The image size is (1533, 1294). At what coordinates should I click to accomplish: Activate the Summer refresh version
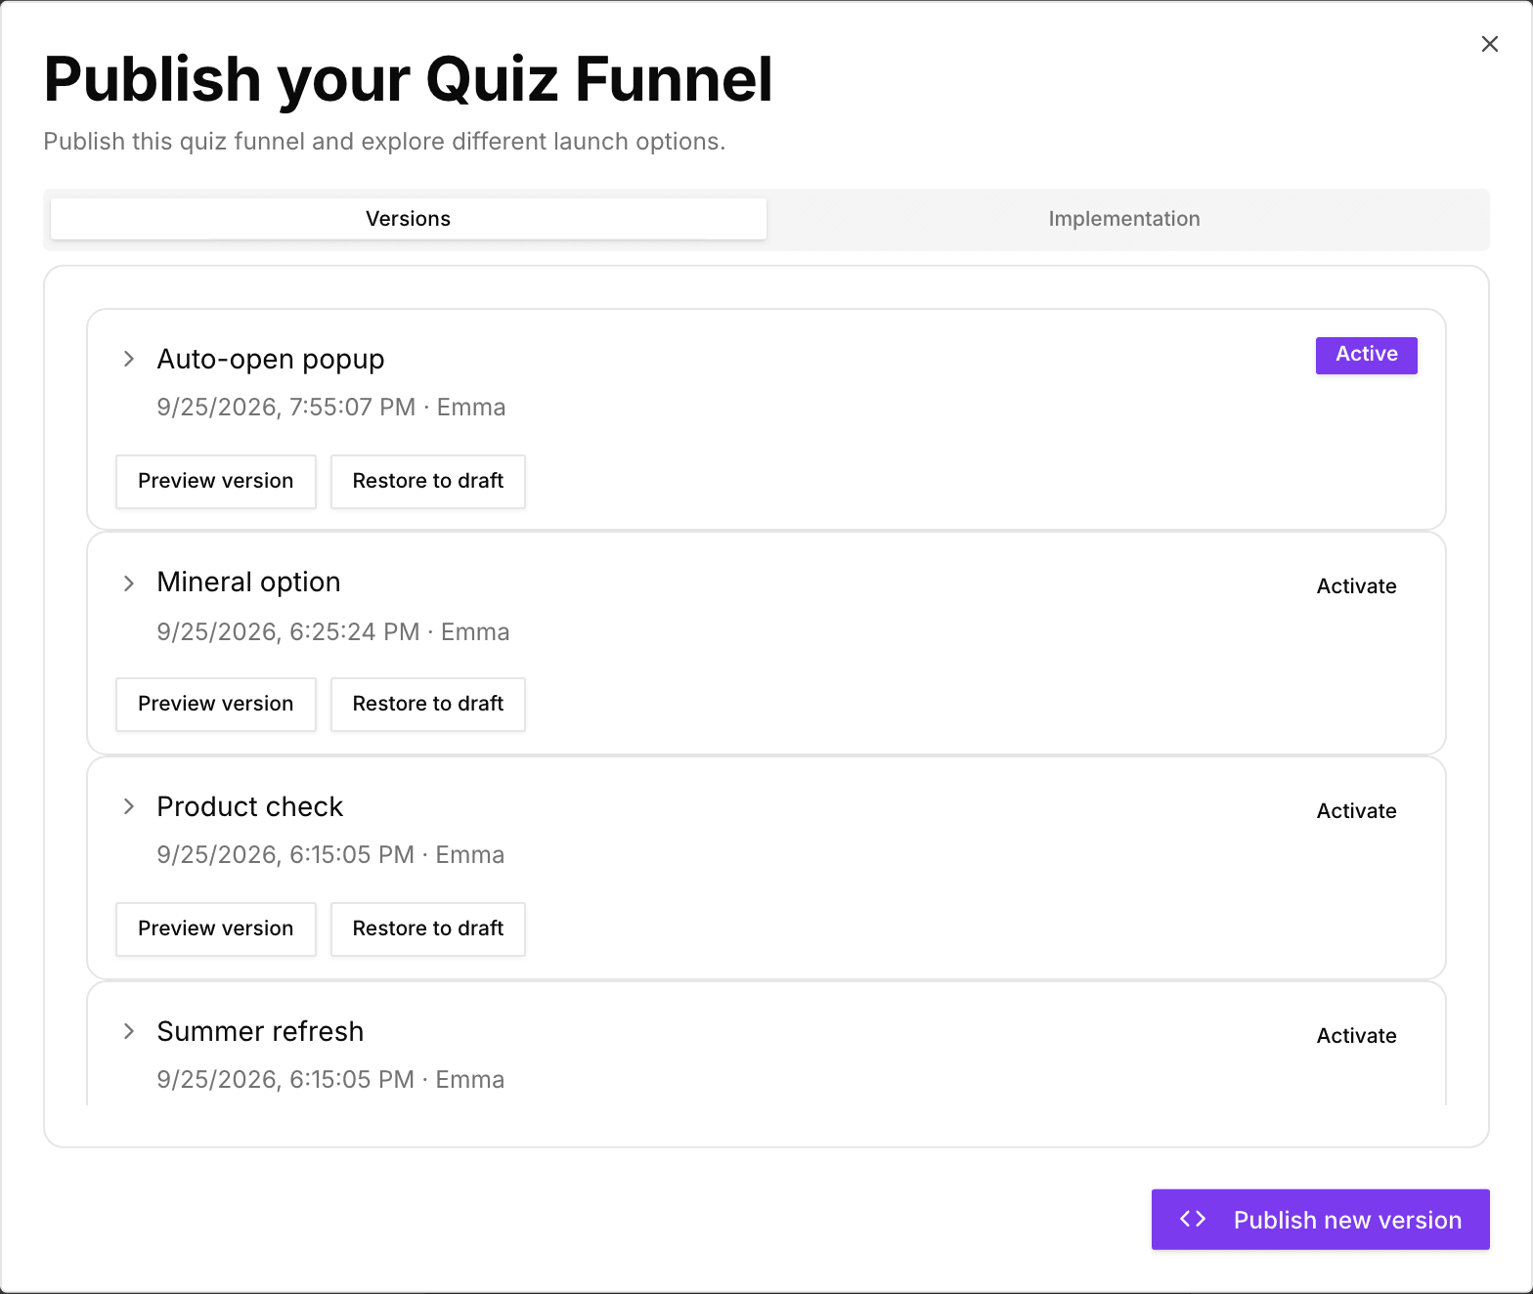pyautogui.click(x=1356, y=1036)
